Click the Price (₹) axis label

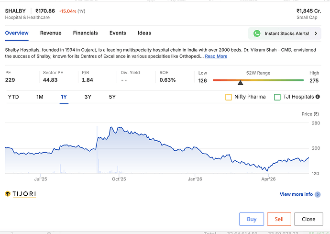[310, 114]
